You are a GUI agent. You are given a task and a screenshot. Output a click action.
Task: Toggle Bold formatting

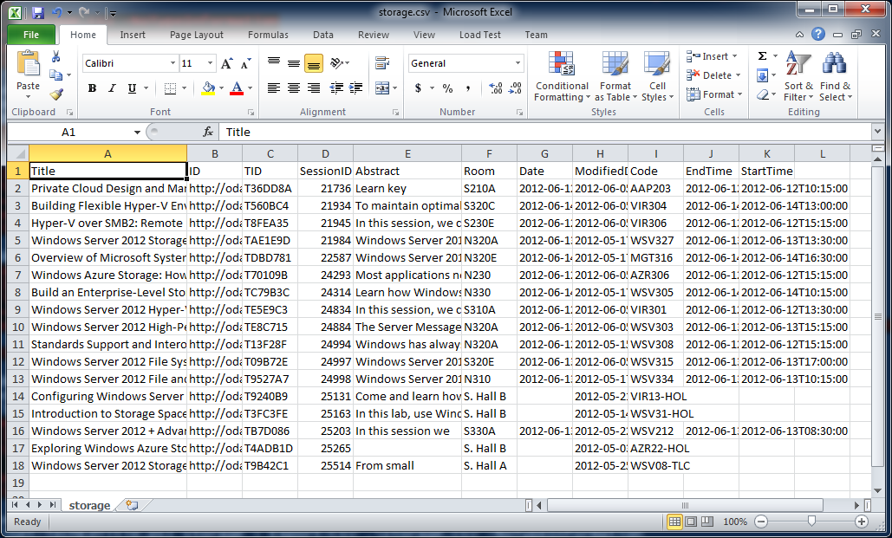point(92,88)
